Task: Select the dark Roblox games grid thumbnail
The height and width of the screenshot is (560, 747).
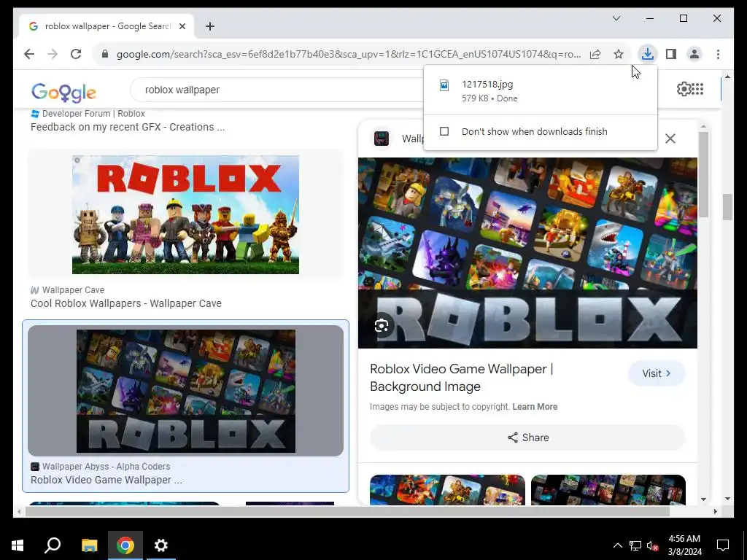Action: 186,391
